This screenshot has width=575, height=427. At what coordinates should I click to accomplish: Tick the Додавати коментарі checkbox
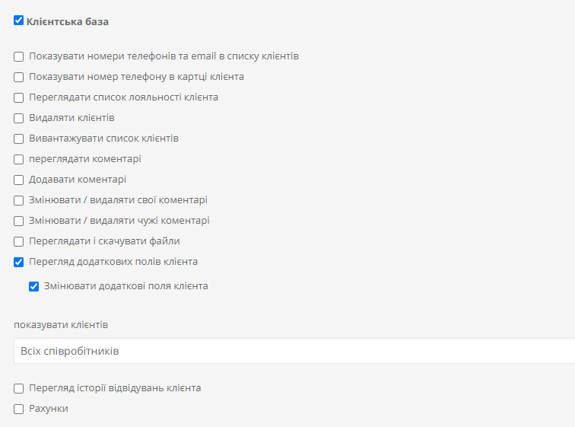[x=19, y=180]
